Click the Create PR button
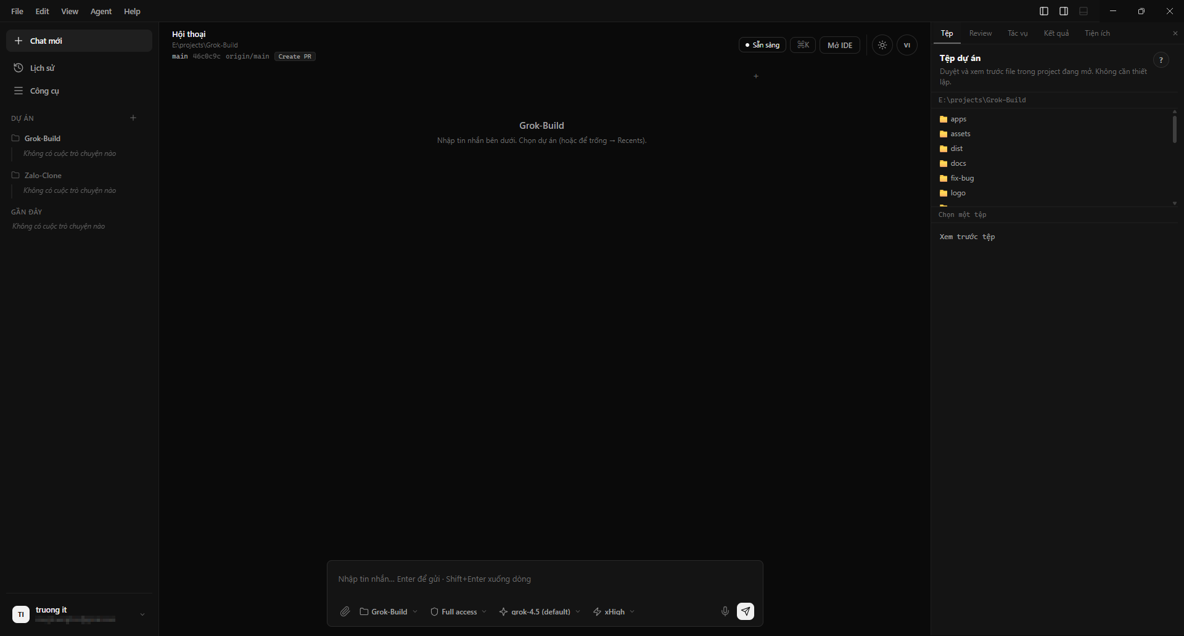The height and width of the screenshot is (636, 1184). point(295,56)
